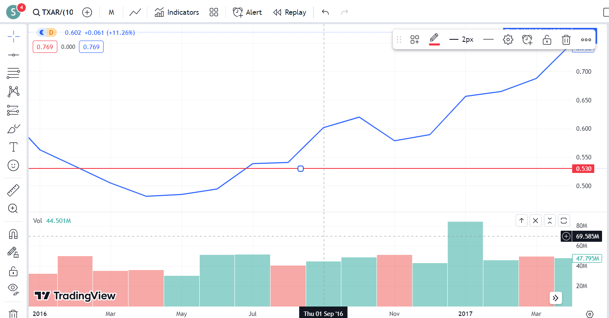This screenshot has width=609, height=318.
Task: Open symbol search for TXAR
Action: [53, 12]
